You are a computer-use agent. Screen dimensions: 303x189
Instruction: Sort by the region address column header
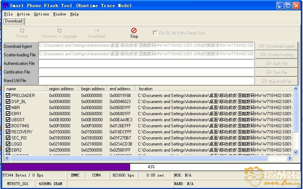pos(62,89)
